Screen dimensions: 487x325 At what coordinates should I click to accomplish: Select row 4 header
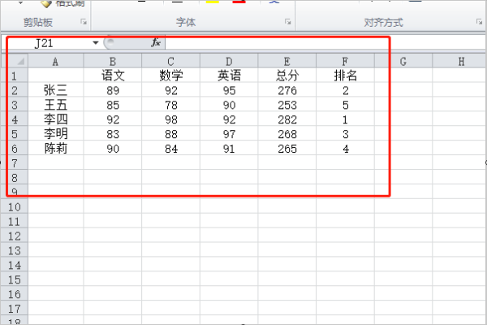pos(15,119)
